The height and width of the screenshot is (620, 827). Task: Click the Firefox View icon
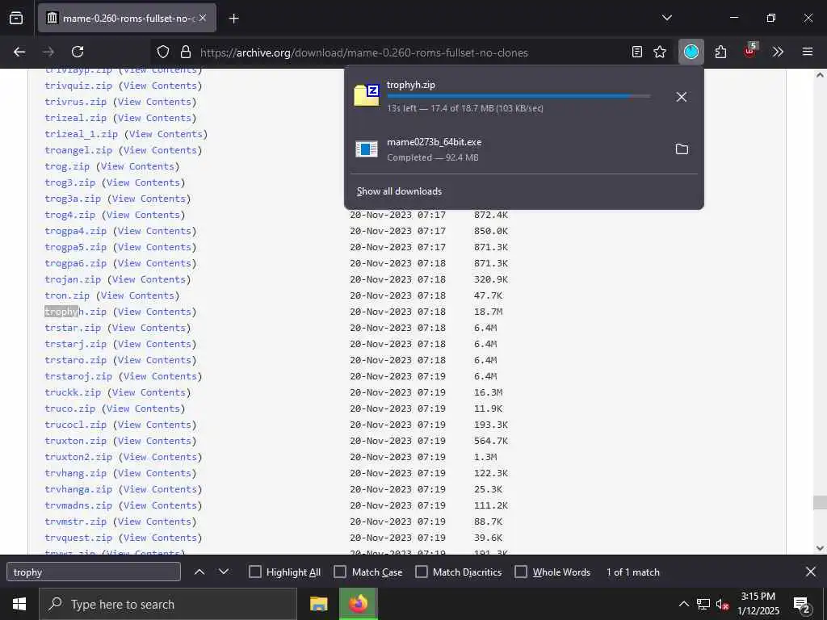[x=16, y=18]
